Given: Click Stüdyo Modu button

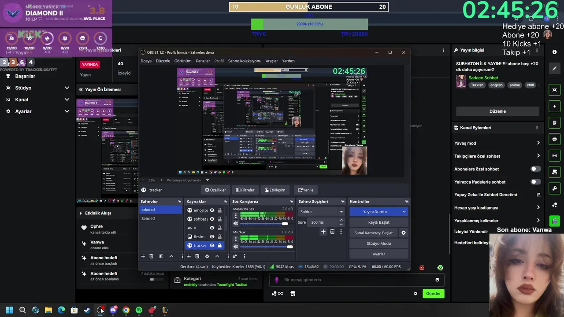Looking at the screenshot, I should (x=379, y=243).
